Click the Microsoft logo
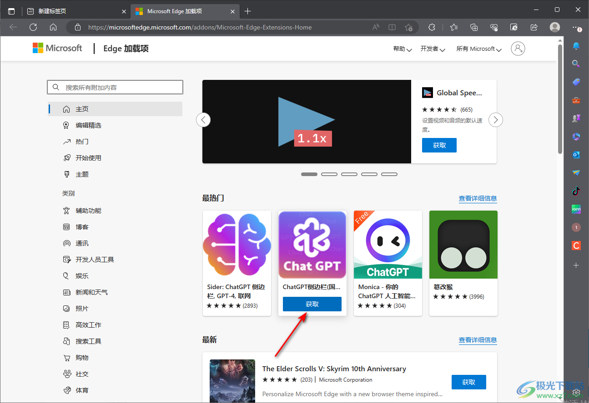589x403 pixels. pyautogui.click(x=57, y=48)
